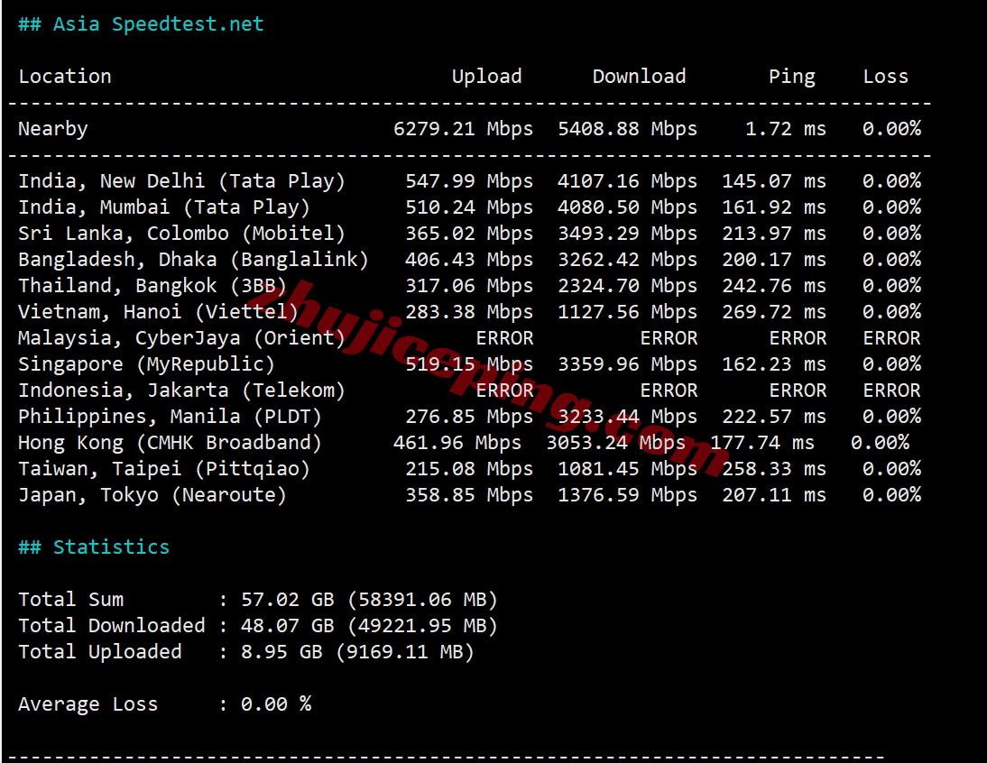Click Malaysia, CyberJaya (Orient) row label
Image resolution: width=987 pixels, height=763 pixels.
point(181,338)
